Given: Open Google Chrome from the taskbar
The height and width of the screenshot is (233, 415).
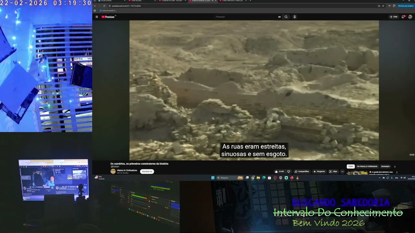Looking at the screenshot, I should pyautogui.click(x=253, y=178).
